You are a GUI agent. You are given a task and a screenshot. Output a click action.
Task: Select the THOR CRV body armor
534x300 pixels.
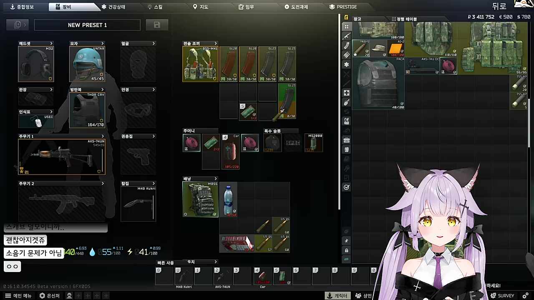tap(87, 110)
